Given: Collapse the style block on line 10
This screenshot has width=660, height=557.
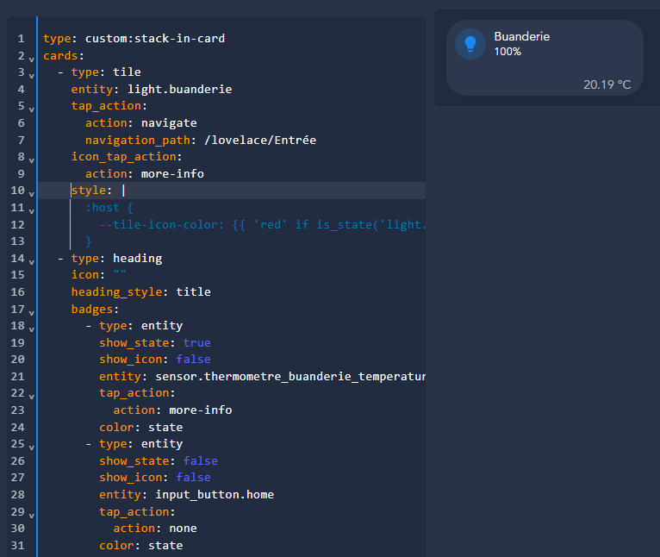Looking at the screenshot, I should (x=31, y=194).
